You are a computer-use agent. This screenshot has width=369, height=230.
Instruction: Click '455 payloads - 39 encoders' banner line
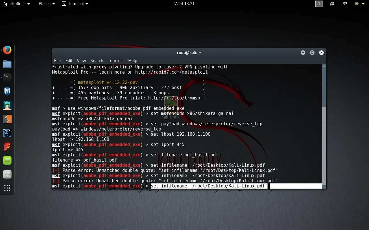[x=123, y=93]
